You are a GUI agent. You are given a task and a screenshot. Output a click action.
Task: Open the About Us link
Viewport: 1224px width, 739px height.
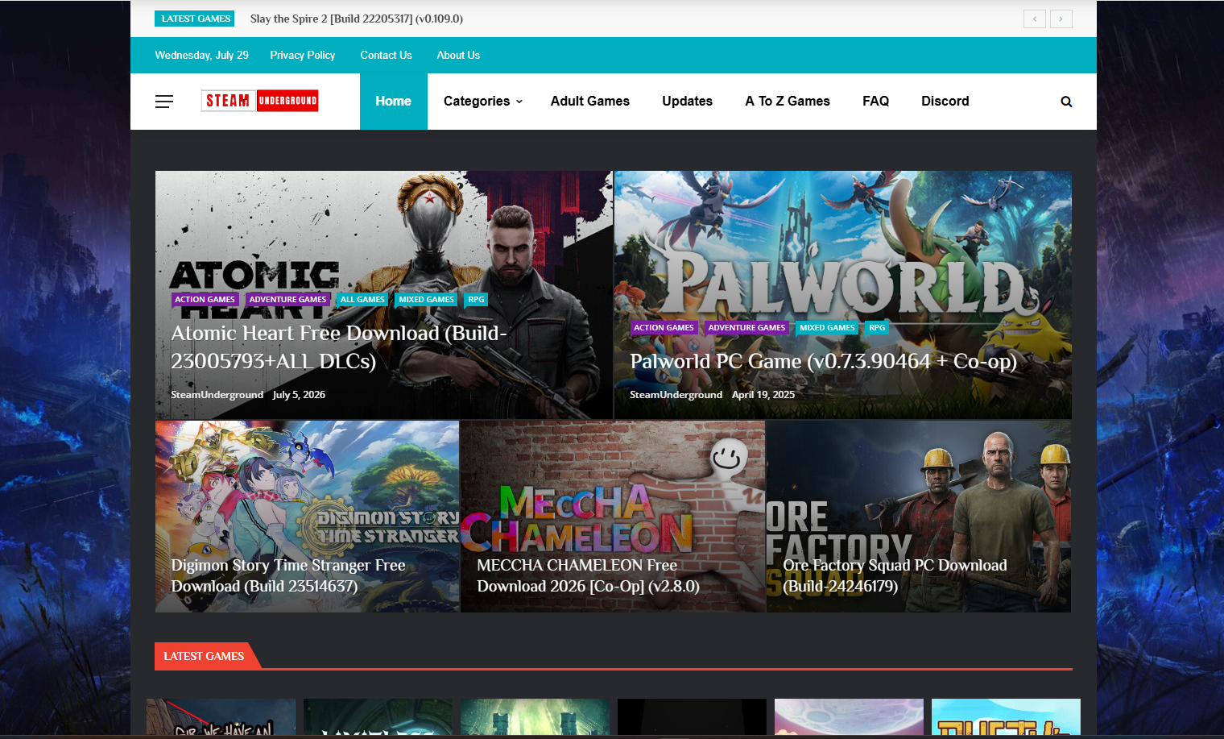click(458, 56)
